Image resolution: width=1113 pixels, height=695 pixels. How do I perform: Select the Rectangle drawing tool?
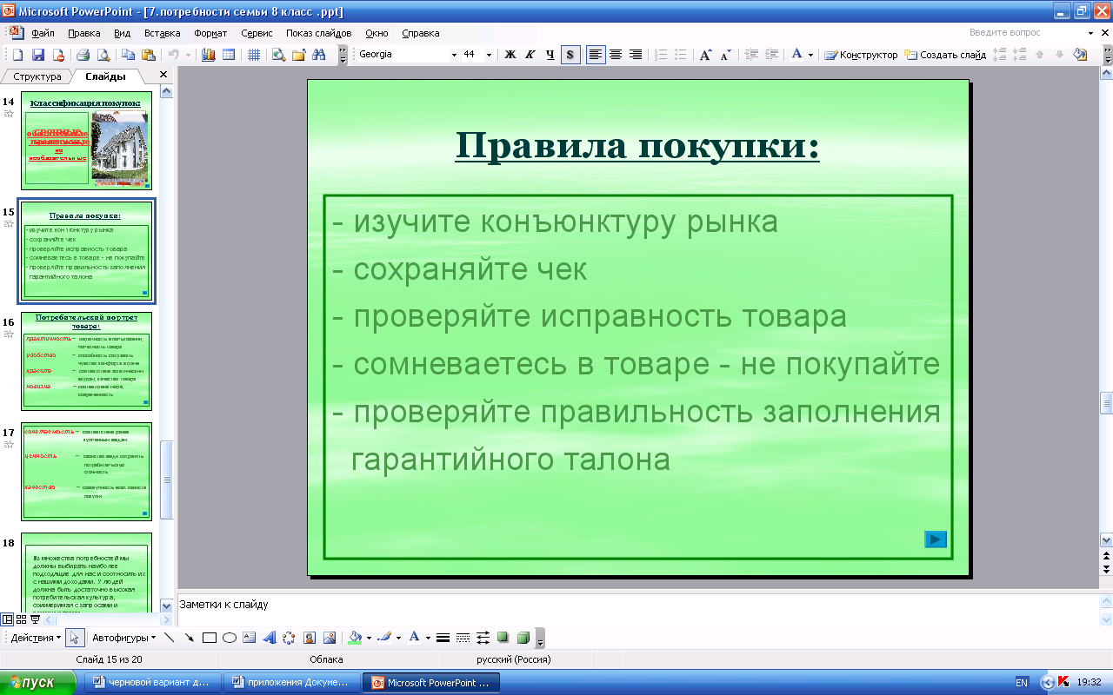click(x=209, y=638)
